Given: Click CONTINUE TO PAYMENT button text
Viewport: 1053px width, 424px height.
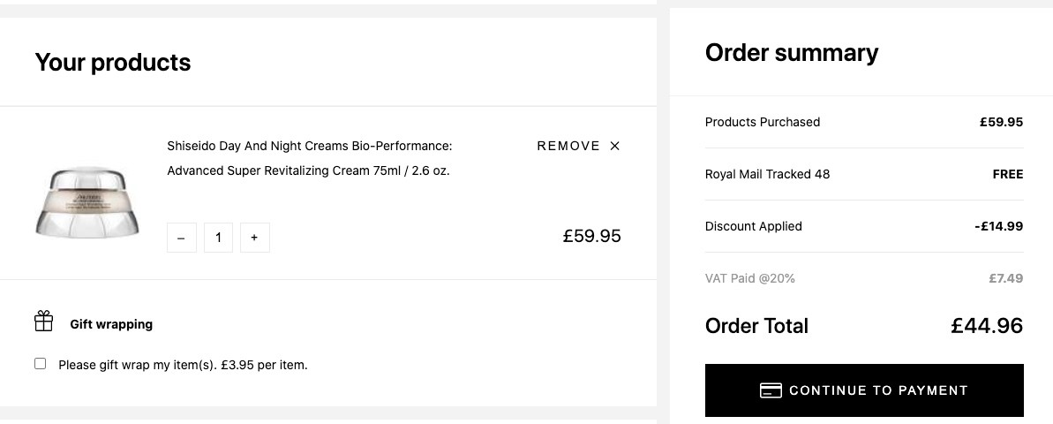Looking at the screenshot, I should 878,390.
